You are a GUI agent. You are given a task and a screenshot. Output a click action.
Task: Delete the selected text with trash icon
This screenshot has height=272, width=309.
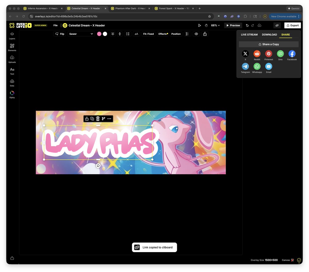point(98,119)
